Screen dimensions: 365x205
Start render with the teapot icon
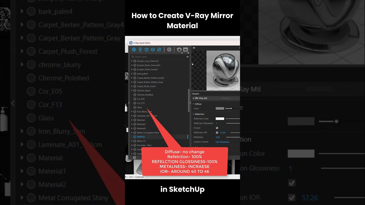pyautogui.click(x=179, y=50)
